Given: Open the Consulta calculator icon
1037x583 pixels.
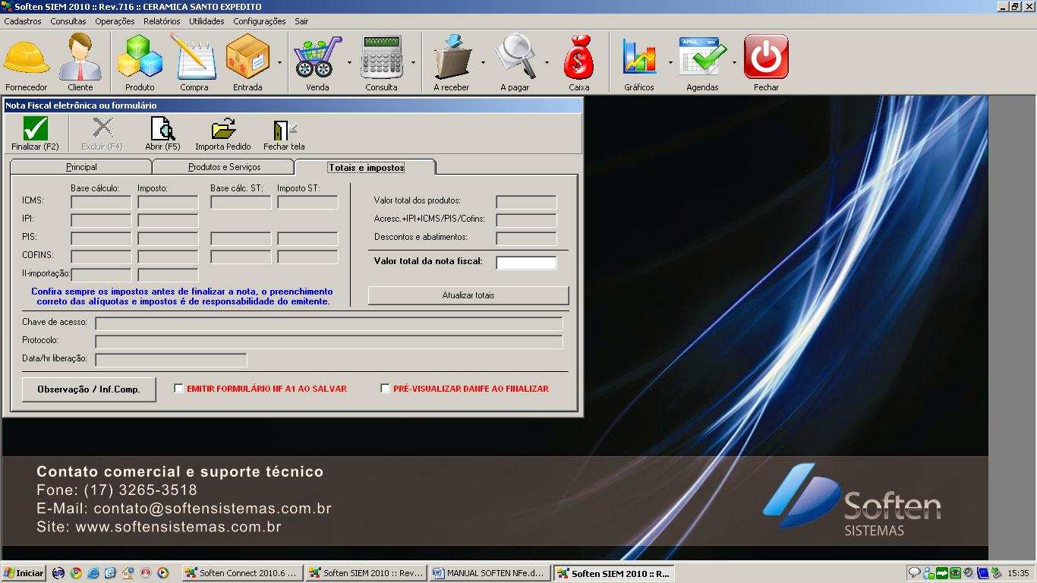Looking at the screenshot, I should pos(381,58).
